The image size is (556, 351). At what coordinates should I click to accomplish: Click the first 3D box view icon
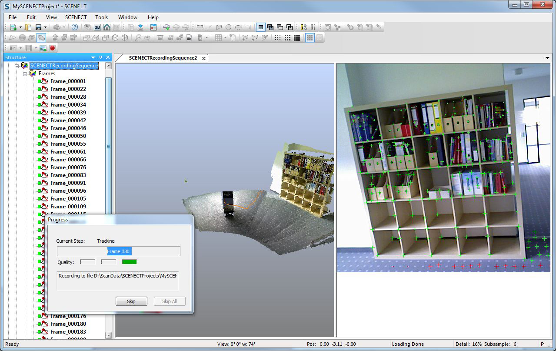86,37
